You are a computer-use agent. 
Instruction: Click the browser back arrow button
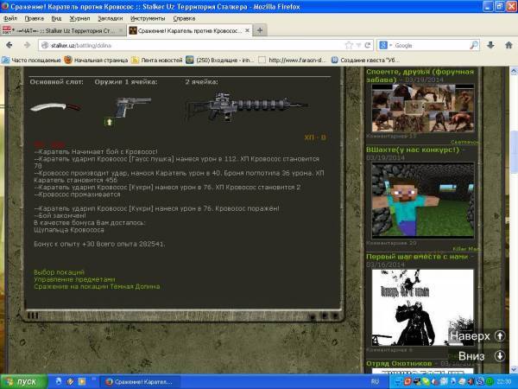coord(9,44)
